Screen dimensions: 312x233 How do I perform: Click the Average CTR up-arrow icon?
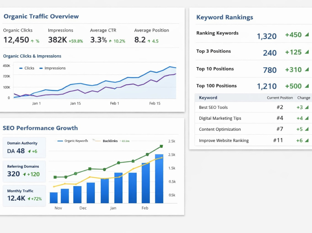click(x=110, y=41)
